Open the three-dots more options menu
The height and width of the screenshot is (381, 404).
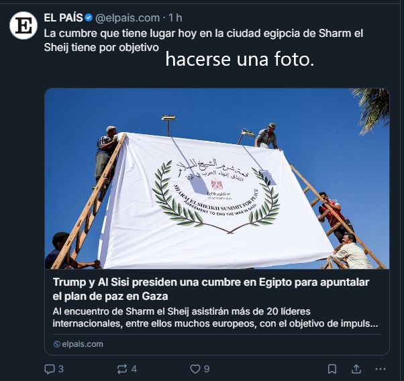click(x=381, y=369)
